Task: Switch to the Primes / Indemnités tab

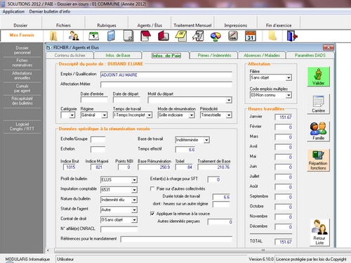Action: click(214, 56)
